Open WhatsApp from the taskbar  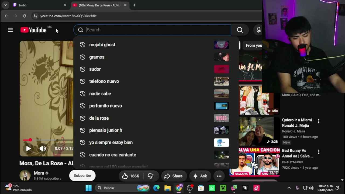click(212, 188)
